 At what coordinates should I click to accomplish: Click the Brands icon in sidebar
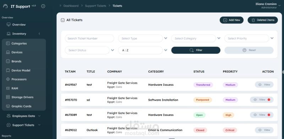click(8, 61)
